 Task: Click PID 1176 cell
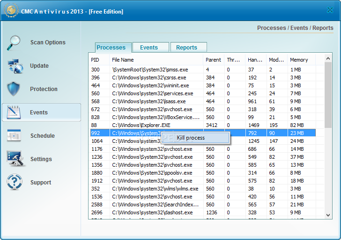[x=97, y=149]
